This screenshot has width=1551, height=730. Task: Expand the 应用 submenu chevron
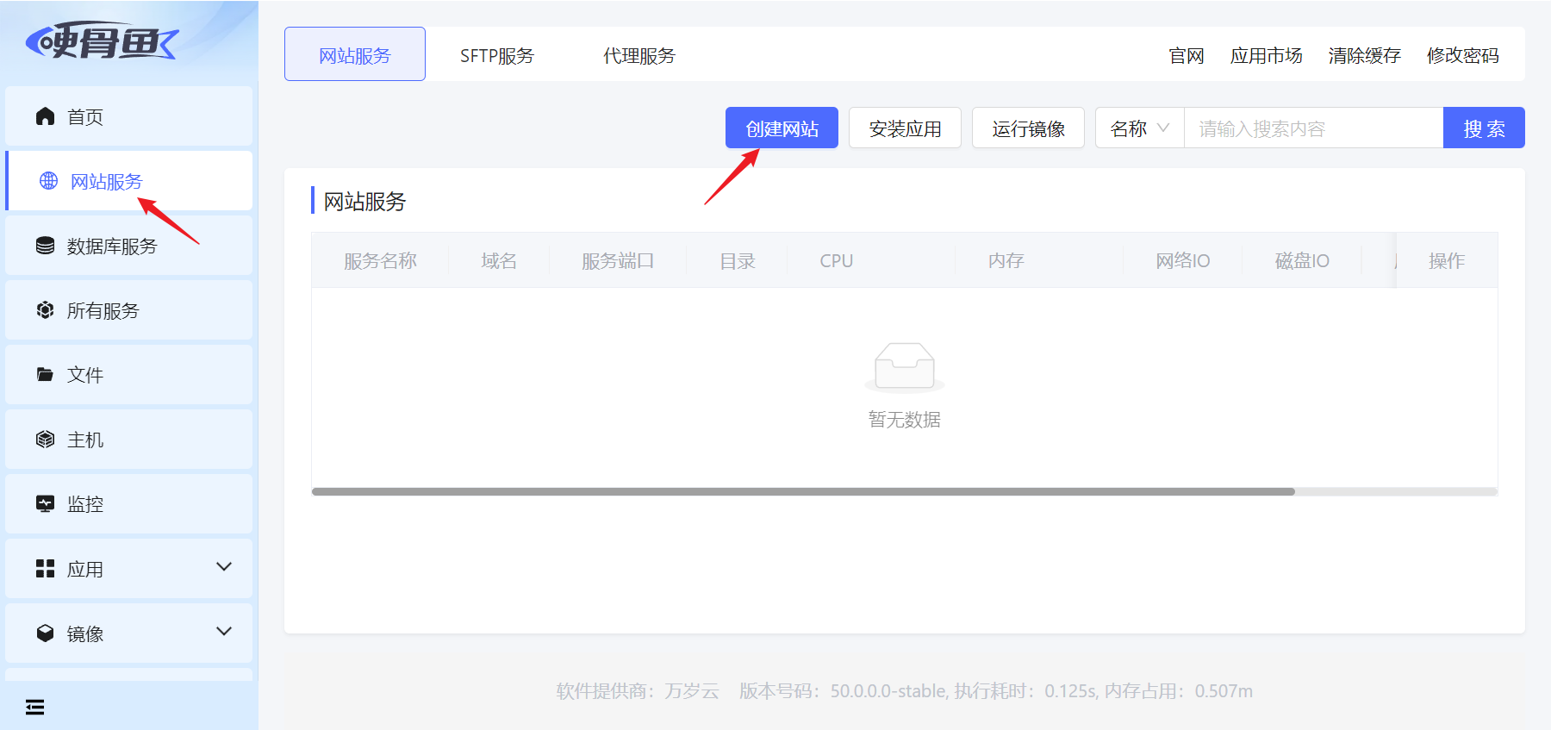[224, 567]
